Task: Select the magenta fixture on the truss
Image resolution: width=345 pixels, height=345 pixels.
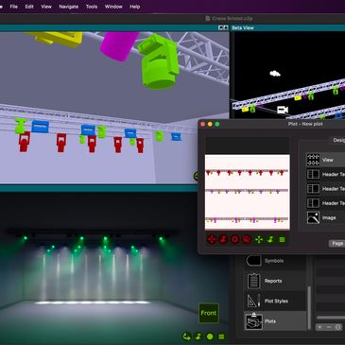Action: pyautogui.click(x=119, y=45)
